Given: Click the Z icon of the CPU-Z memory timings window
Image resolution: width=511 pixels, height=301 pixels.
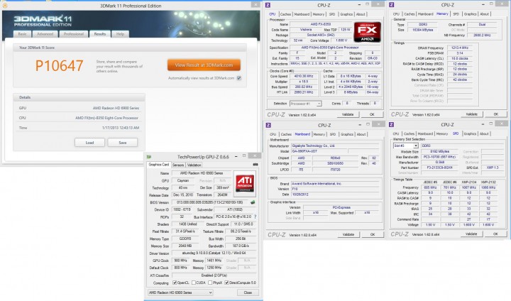Looking at the screenshot, I should tap(391, 5).
